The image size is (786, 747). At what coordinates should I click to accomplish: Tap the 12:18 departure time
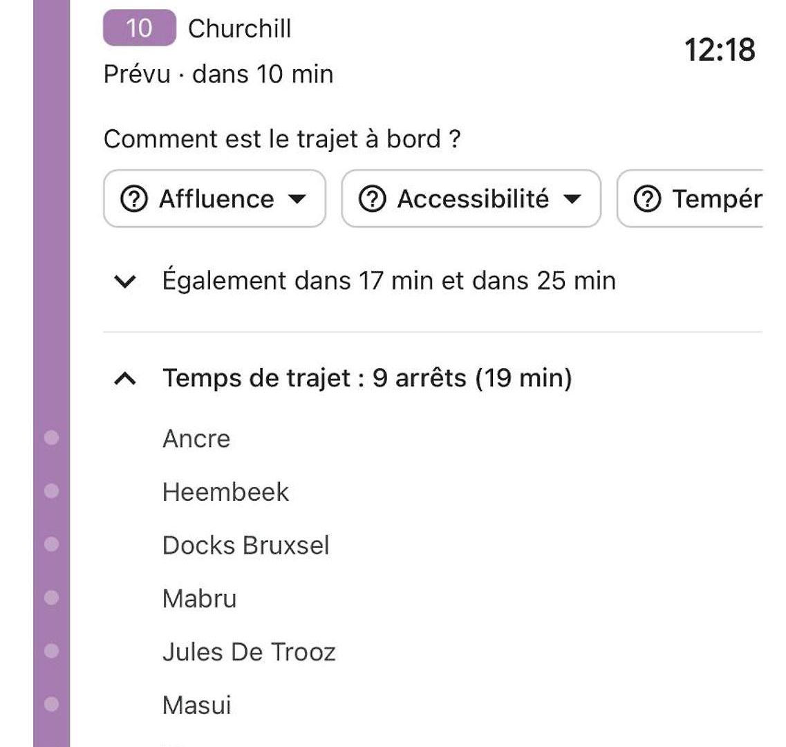720,50
